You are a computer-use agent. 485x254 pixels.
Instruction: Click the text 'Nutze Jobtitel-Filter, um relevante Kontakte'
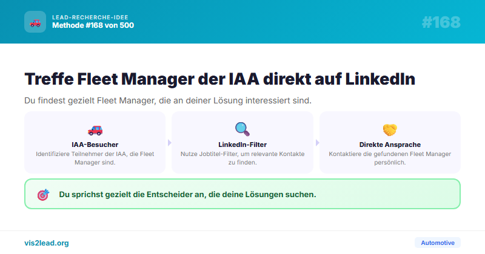242,154
